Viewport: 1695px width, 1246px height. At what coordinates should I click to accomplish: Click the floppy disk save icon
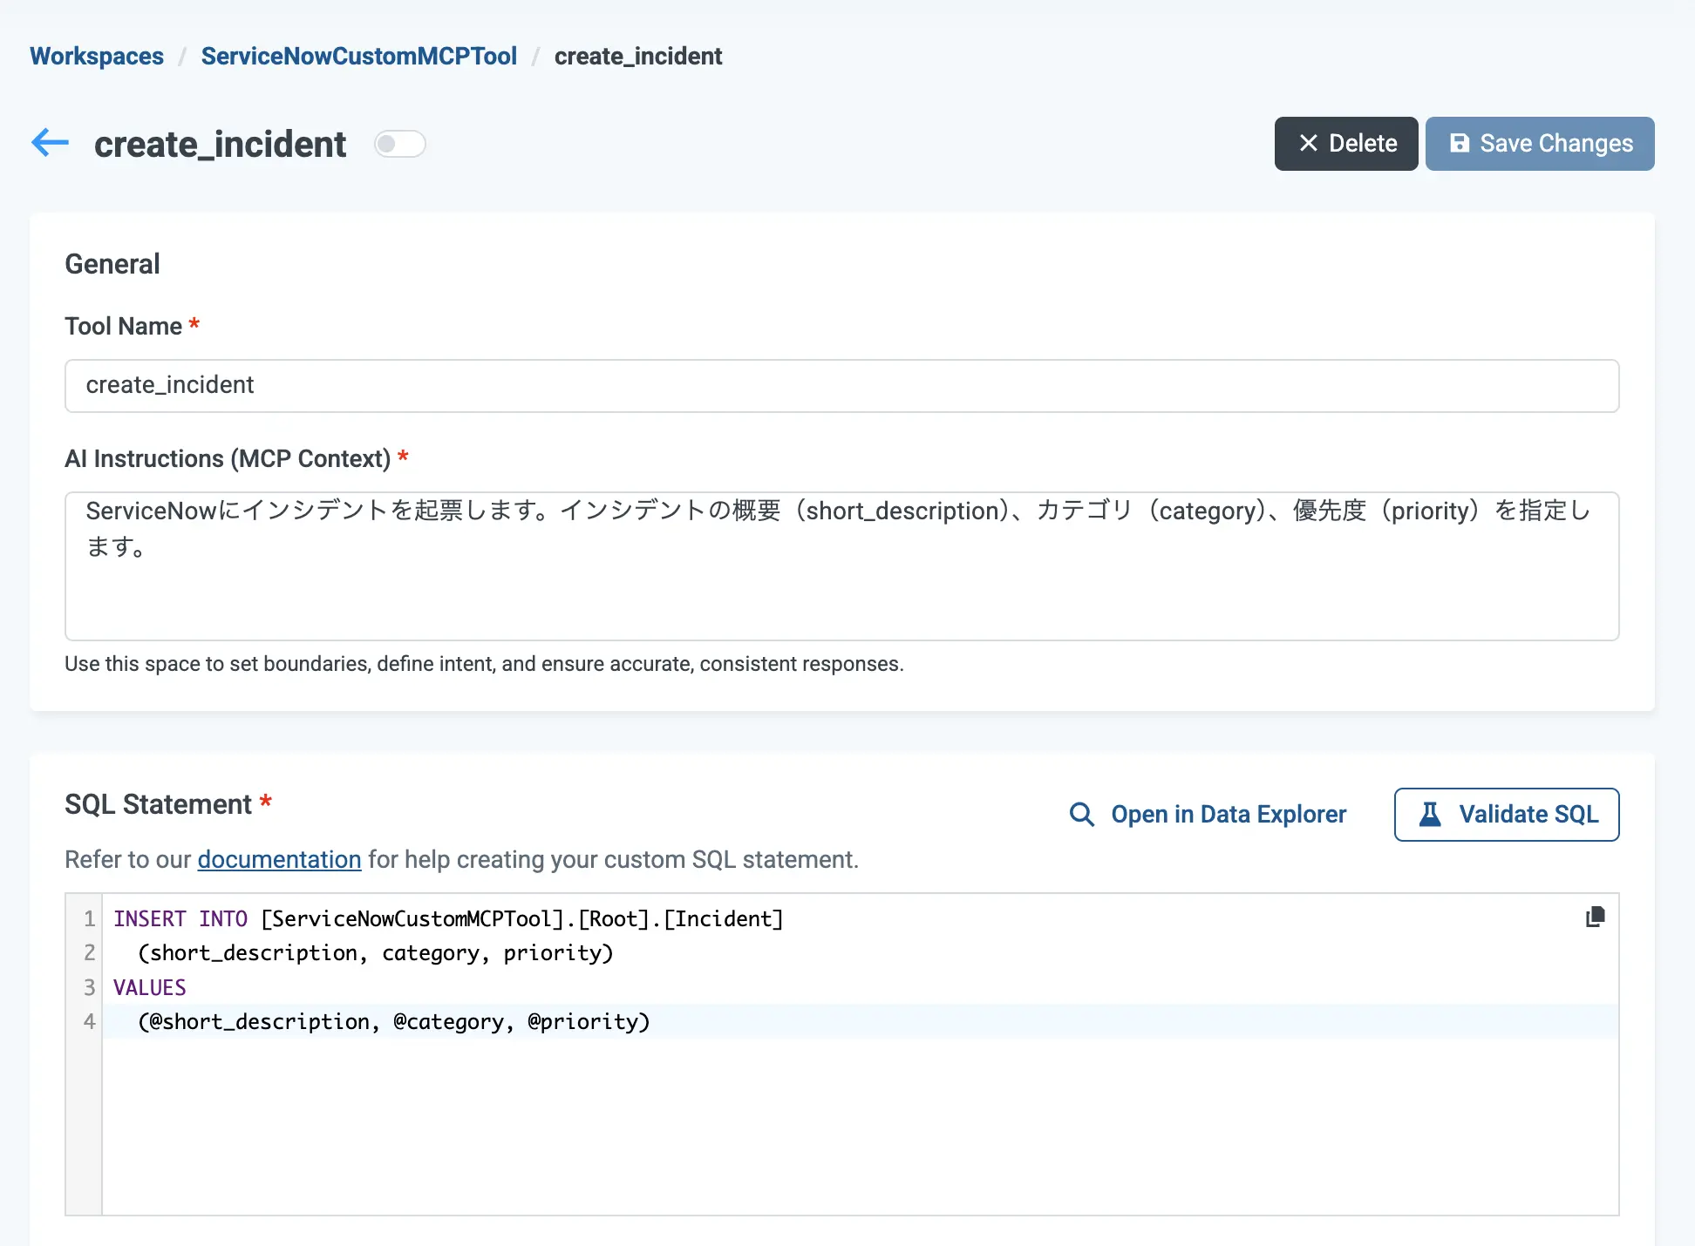(1460, 144)
